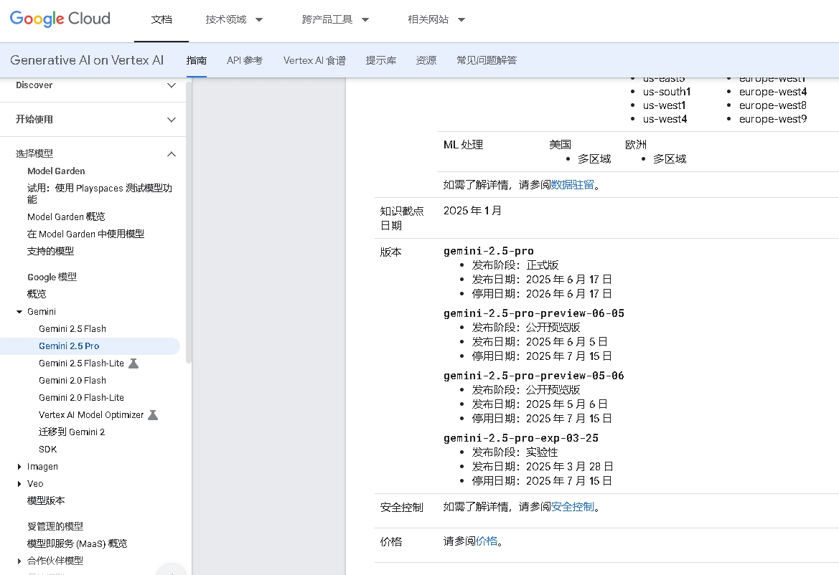The width and height of the screenshot is (839, 575).
Task: Open the 安全控制 link
Action: click(573, 507)
